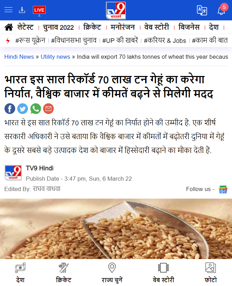This screenshot has width=232, height=286.
Task: Go to home via house icon
Action: click(x=9, y=27)
